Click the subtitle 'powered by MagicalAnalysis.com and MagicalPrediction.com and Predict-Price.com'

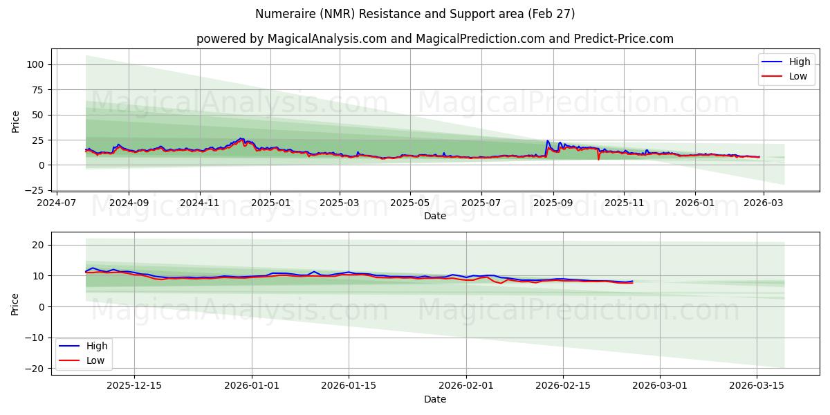(x=434, y=39)
